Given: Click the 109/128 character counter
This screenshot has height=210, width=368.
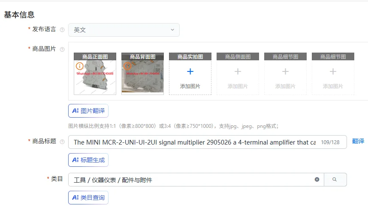Looking at the screenshot, I should tap(330, 142).
